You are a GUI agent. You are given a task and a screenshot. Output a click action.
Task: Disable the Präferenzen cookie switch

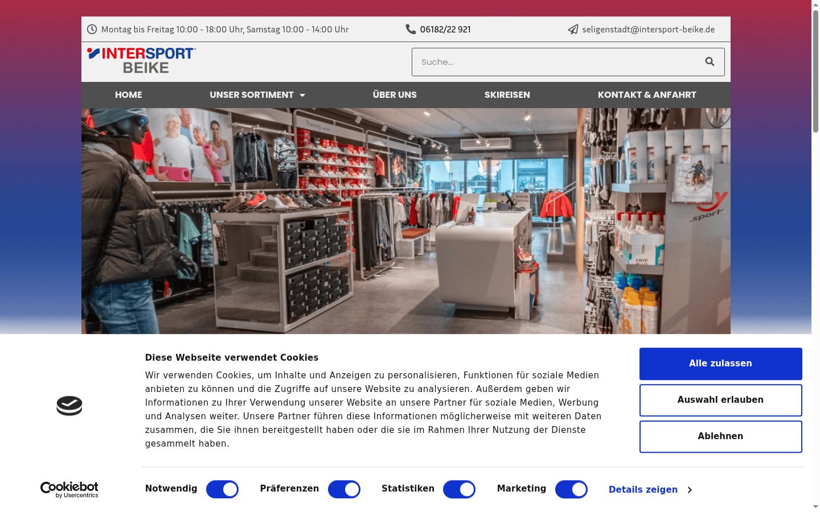[x=344, y=489]
